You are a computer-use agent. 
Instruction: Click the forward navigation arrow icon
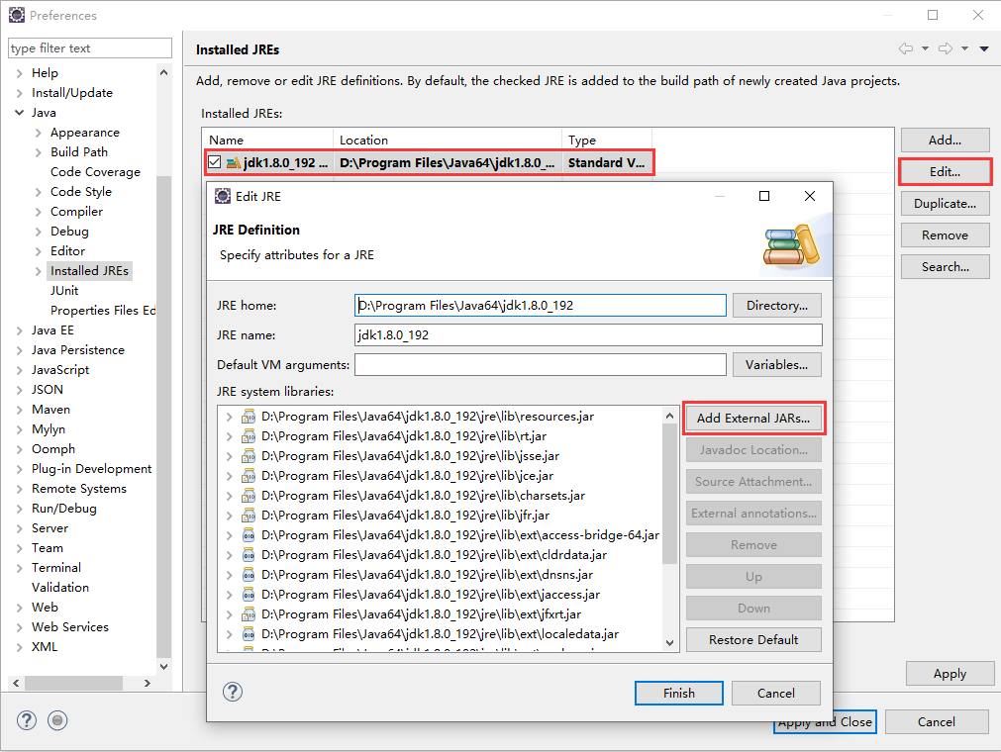pos(946,48)
